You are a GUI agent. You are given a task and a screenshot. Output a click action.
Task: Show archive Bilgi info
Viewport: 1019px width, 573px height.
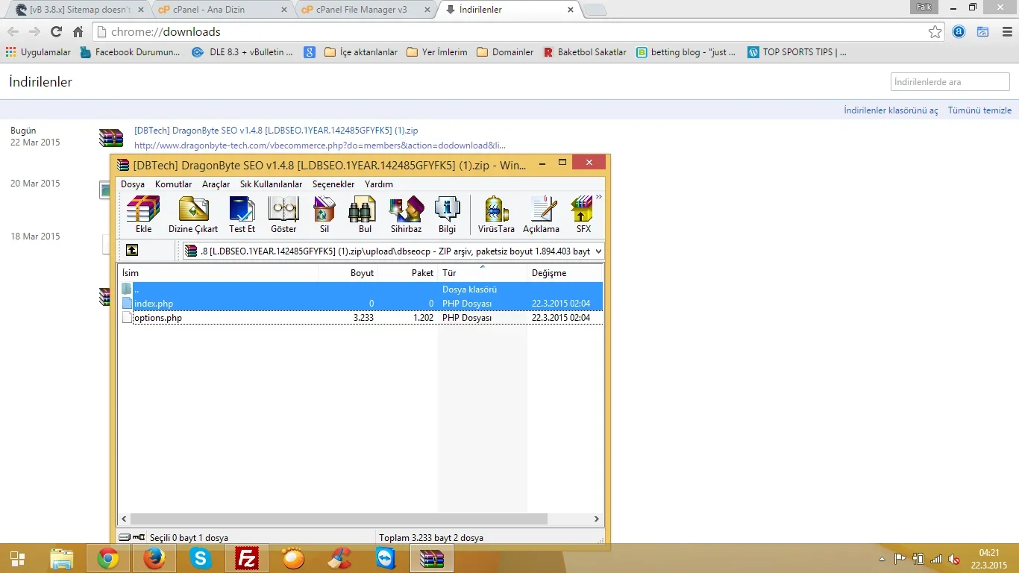[447, 215]
